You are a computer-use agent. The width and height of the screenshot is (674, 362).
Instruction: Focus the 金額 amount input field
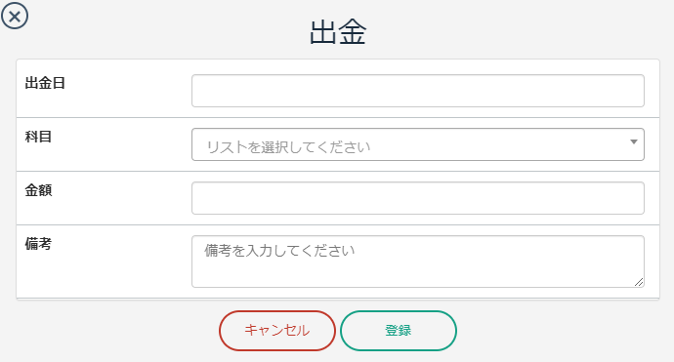pos(418,198)
